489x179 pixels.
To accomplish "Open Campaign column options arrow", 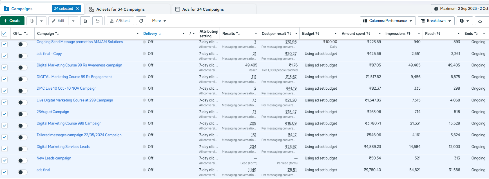I will tap(138, 33).
